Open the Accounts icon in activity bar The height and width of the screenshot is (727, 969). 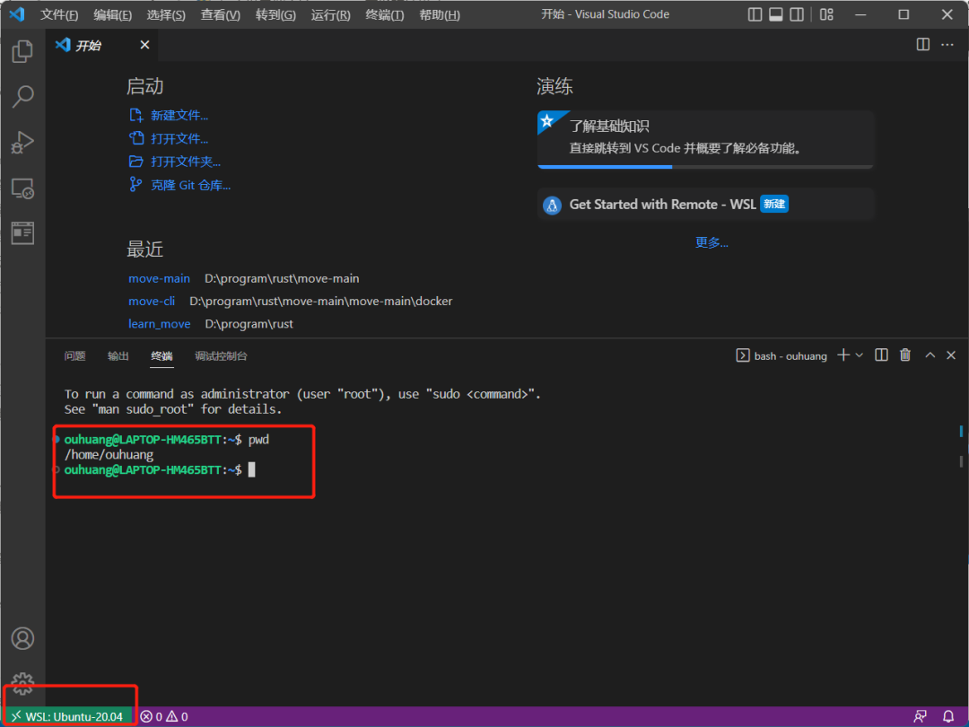pyautogui.click(x=22, y=638)
